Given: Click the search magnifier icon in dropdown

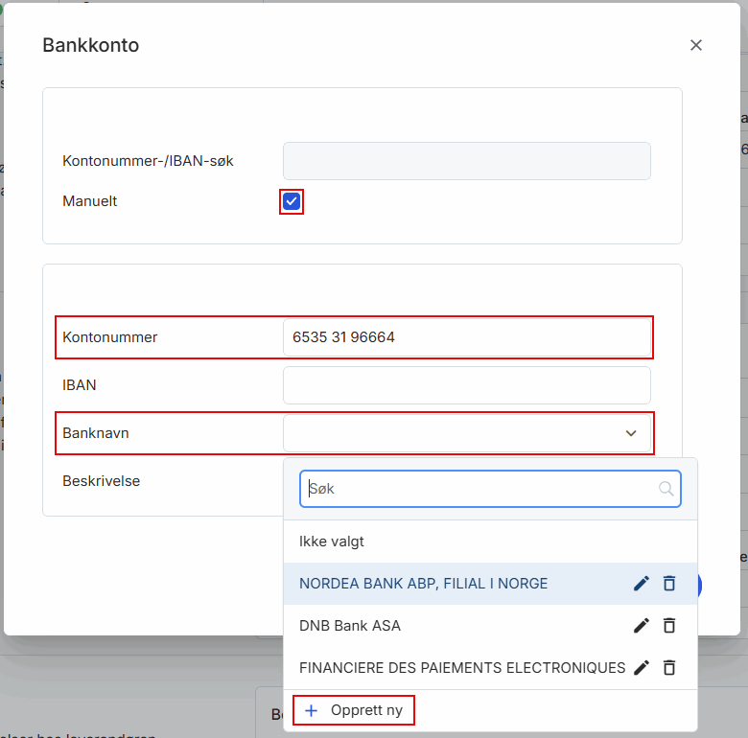Looking at the screenshot, I should click(666, 489).
